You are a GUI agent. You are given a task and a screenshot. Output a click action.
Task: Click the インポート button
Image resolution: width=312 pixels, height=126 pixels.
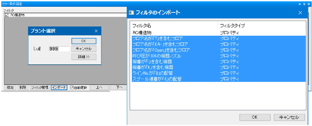[59, 87]
